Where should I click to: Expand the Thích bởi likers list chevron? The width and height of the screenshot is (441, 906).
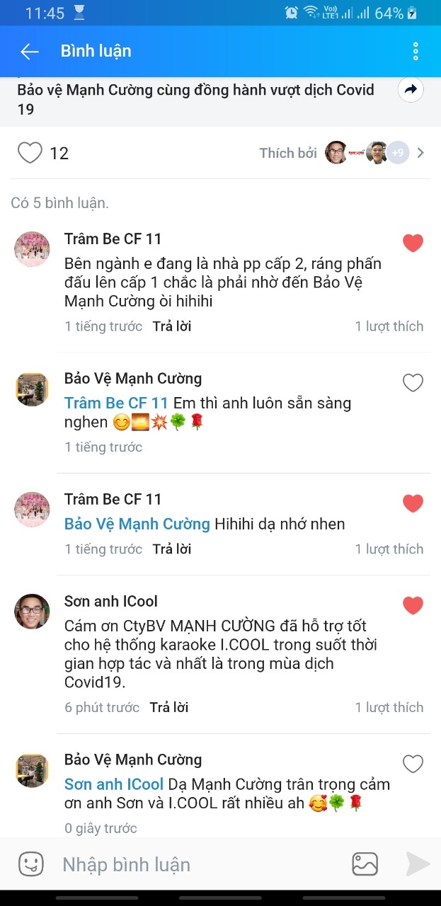tap(420, 153)
